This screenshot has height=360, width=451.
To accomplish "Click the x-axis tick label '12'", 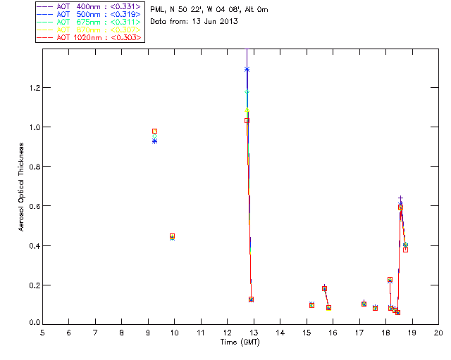I will [x=227, y=333].
